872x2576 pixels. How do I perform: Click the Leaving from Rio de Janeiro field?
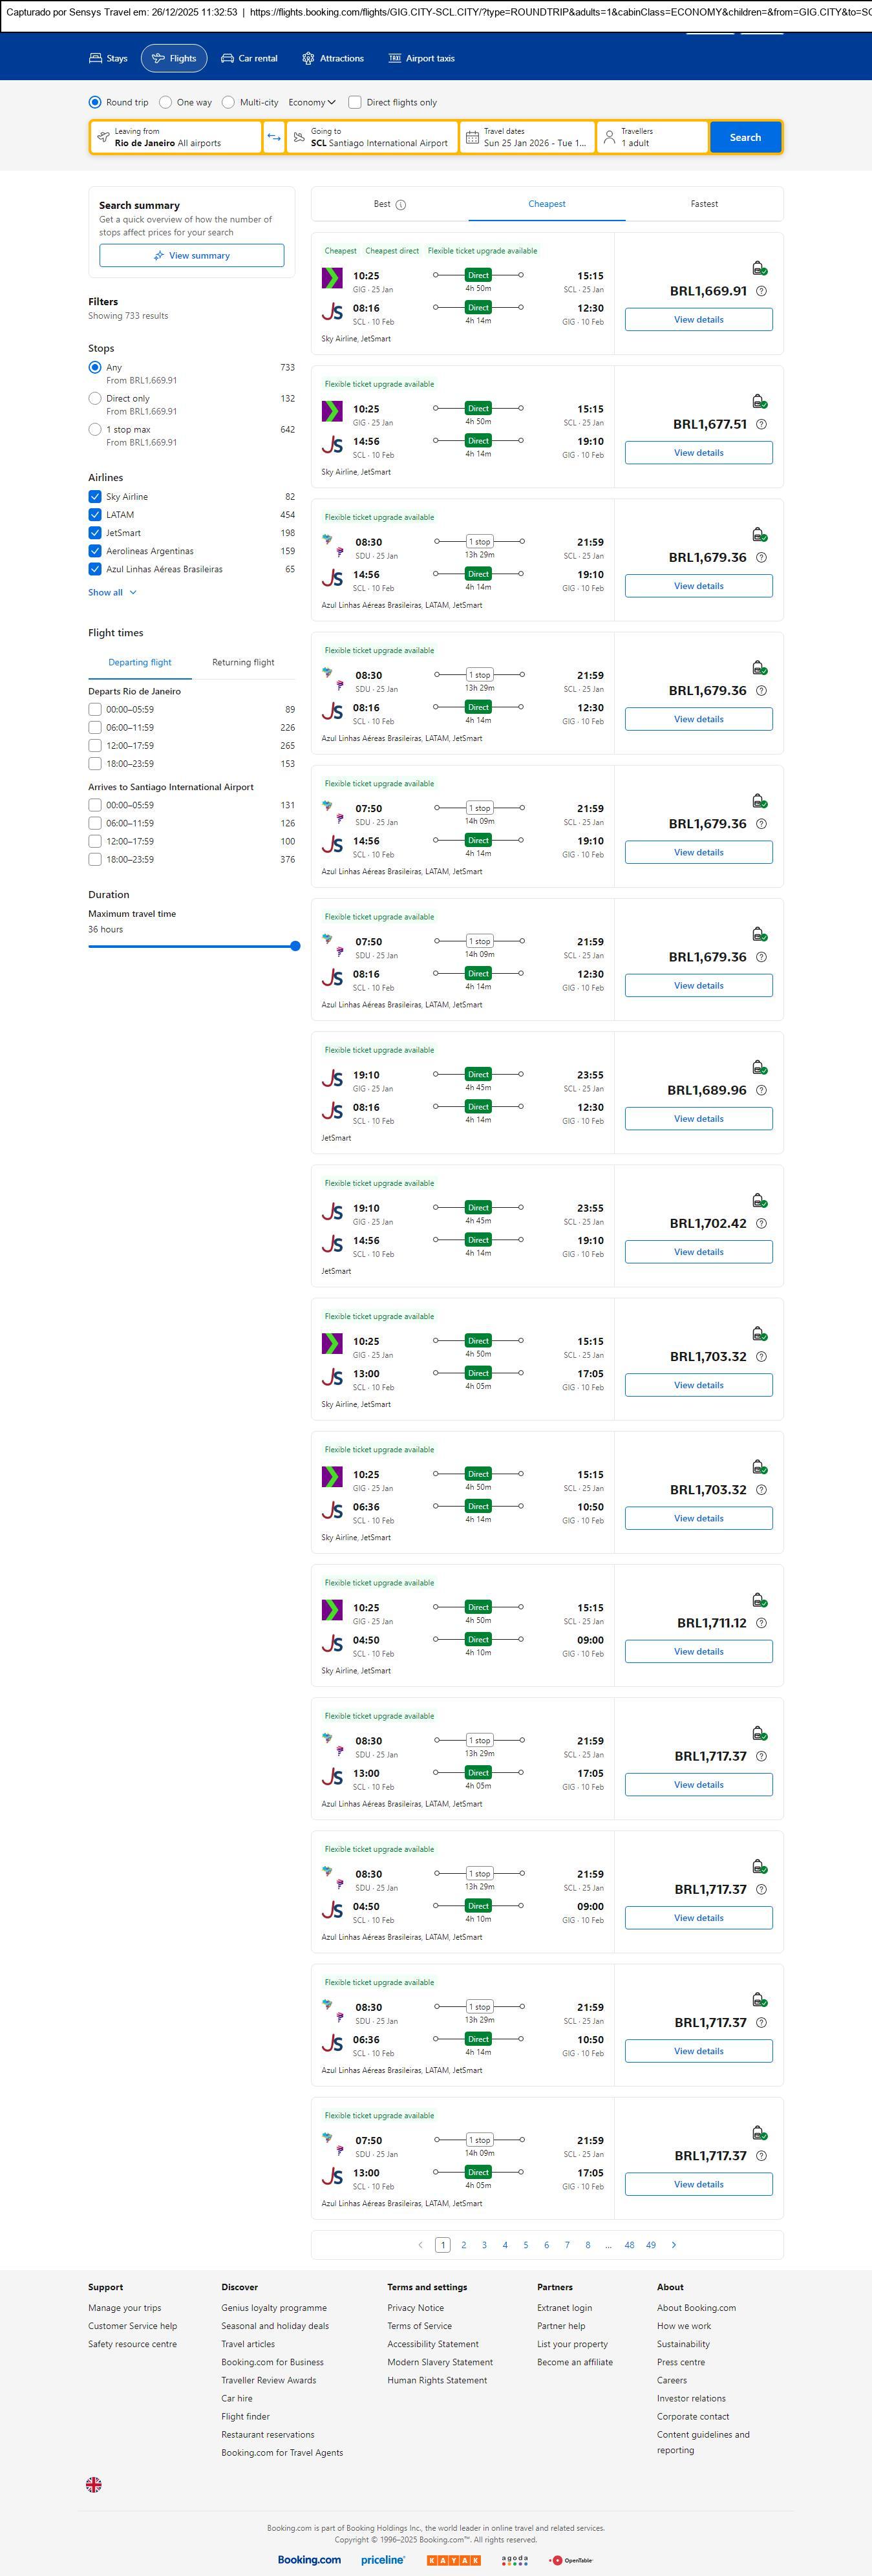pyautogui.click(x=176, y=137)
